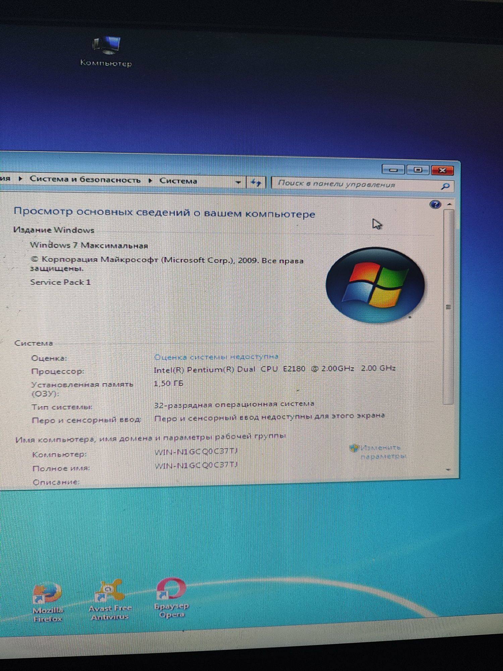Viewport: 503px width, 671px height.
Task: Click the Перо и сенсорный ввод недоступны text
Action: [x=269, y=417]
